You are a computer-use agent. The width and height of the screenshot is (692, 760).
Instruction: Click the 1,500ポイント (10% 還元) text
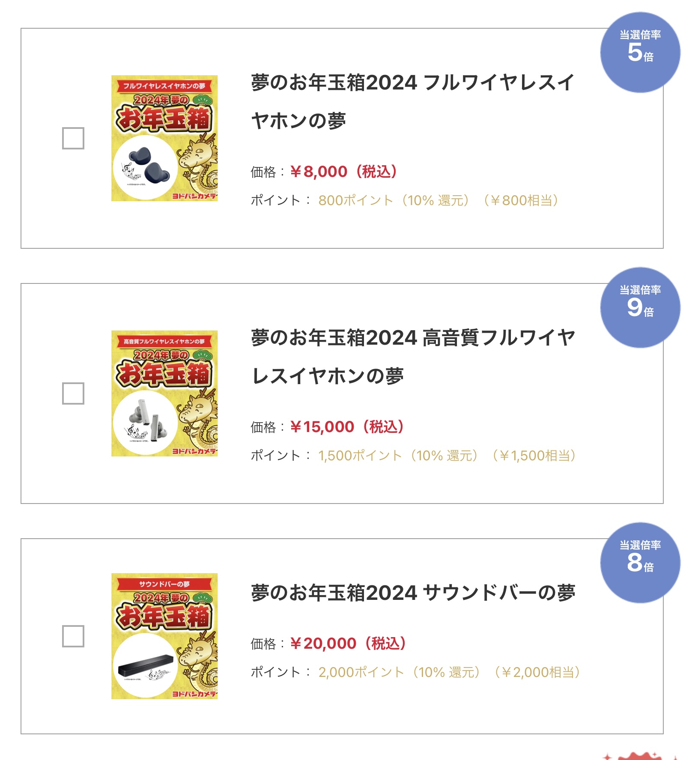coord(398,456)
